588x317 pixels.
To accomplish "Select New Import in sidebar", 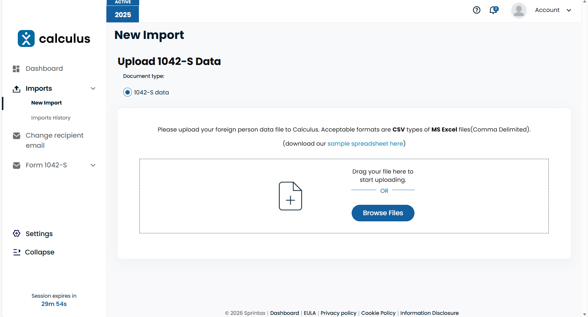I will point(47,103).
